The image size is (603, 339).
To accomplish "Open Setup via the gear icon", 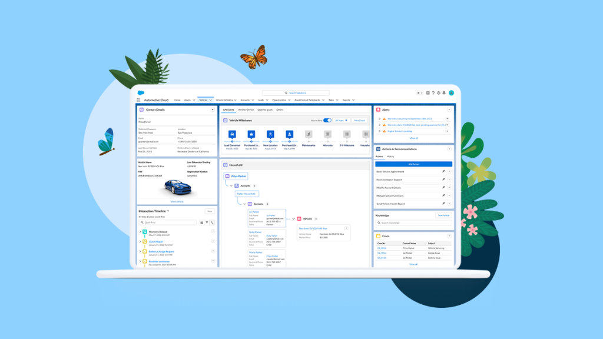I will [x=439, y=93].
